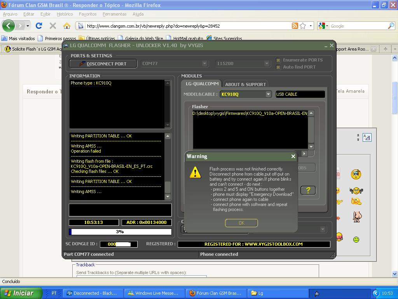Screen dimensions: 398x299
Task: Open the dropdown behind the Warning dialog
Action: tap(323, 229)
